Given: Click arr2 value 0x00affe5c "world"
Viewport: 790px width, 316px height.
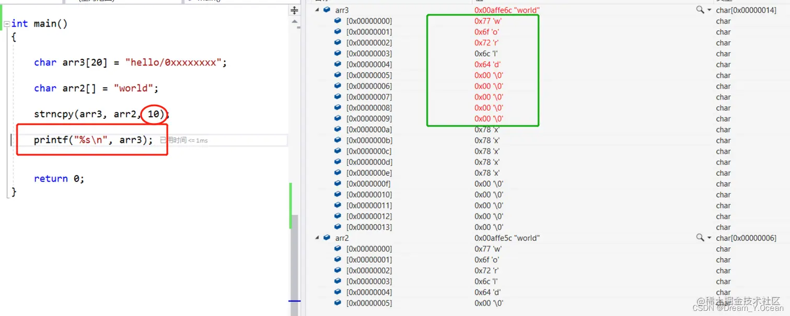Looking at the screenshot, I should pos(507,238).
